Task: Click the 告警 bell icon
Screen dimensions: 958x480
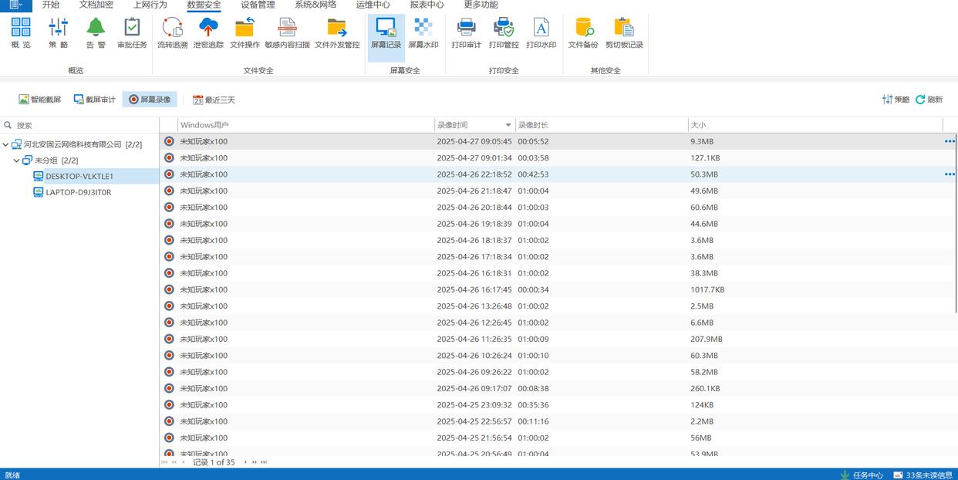Action: pyautogui.click(x=96, y=32)
